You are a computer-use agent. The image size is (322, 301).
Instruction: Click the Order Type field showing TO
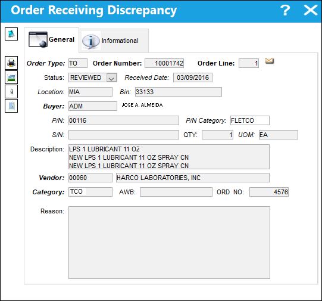tap(78, 63)
